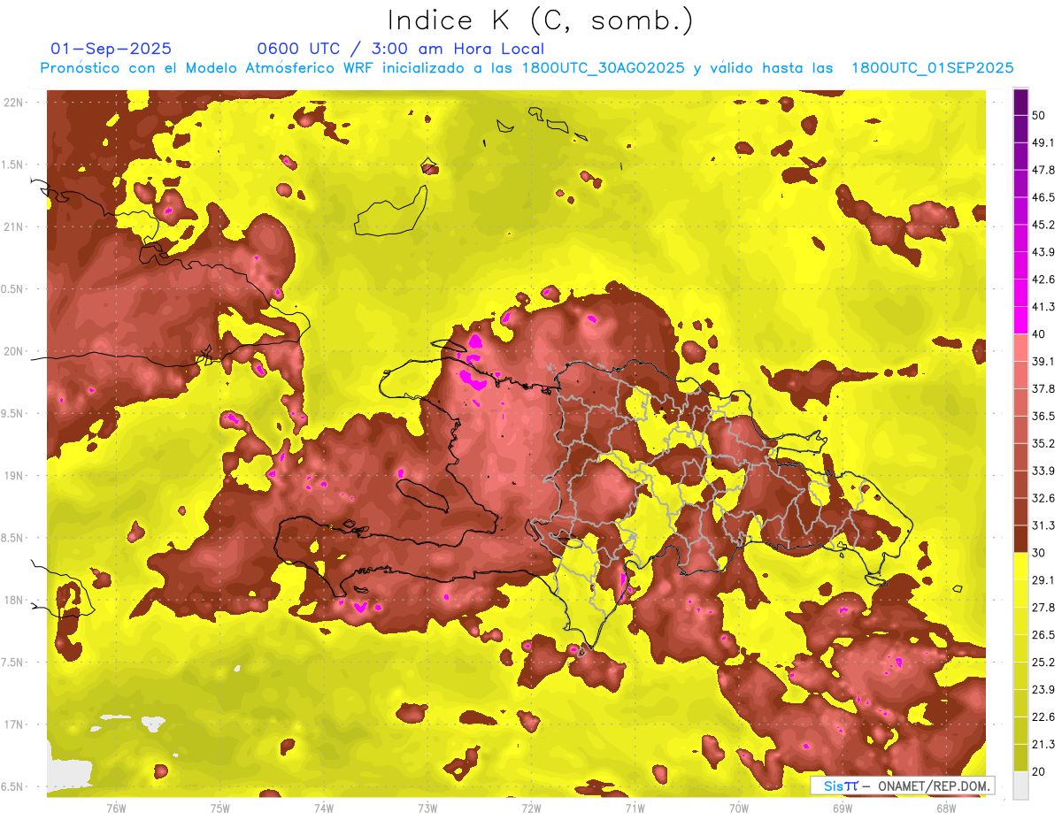1062x820 pixels.
Task: Click the longitude label '69W'
Action: click(843, 808)
